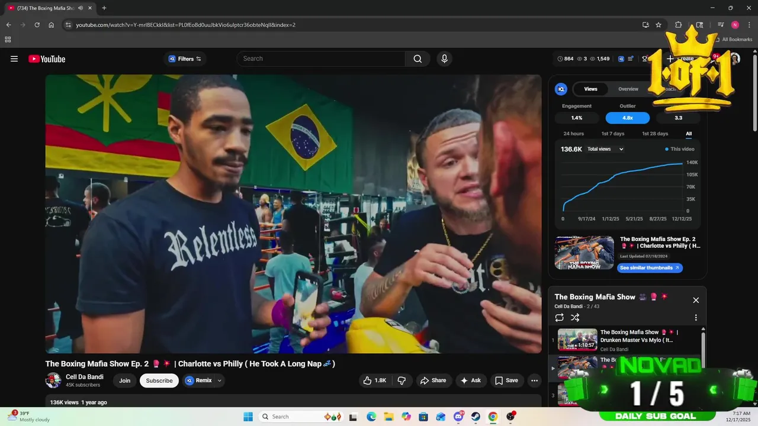Click the round vidIQ logo in stats panel
The image size is (758, 426).
(x=561, y=89)
